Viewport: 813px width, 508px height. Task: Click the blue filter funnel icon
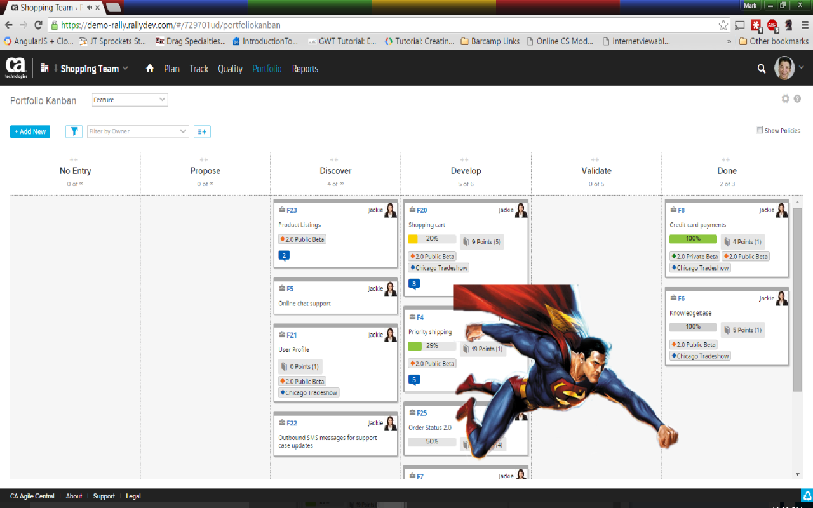[74, 131]
